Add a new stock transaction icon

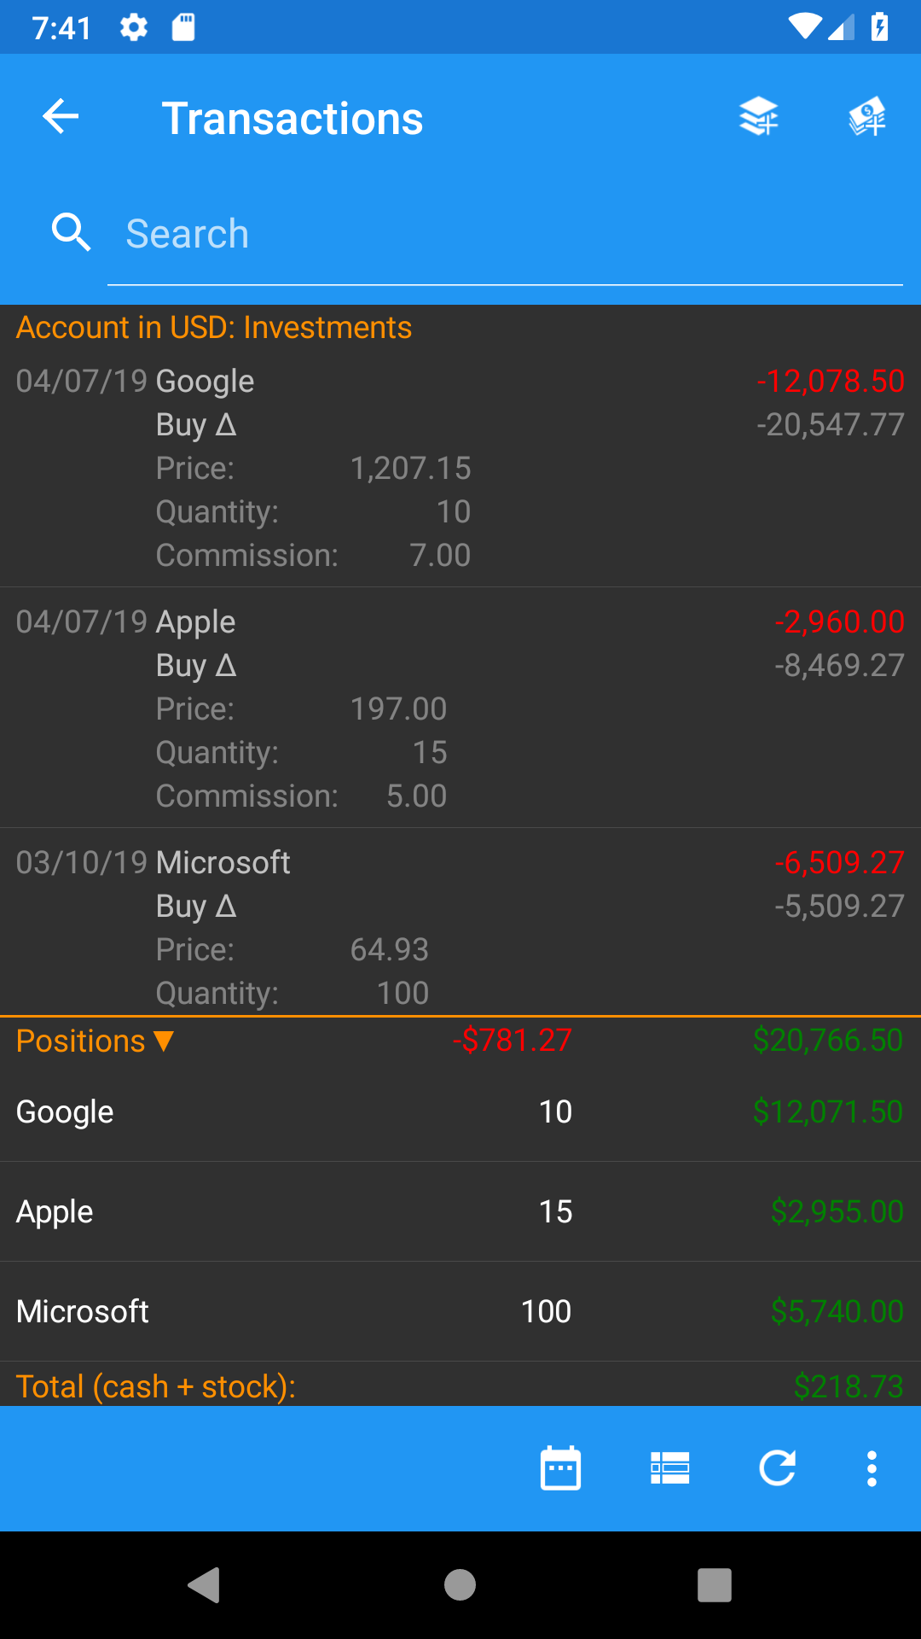click(759, 117)
